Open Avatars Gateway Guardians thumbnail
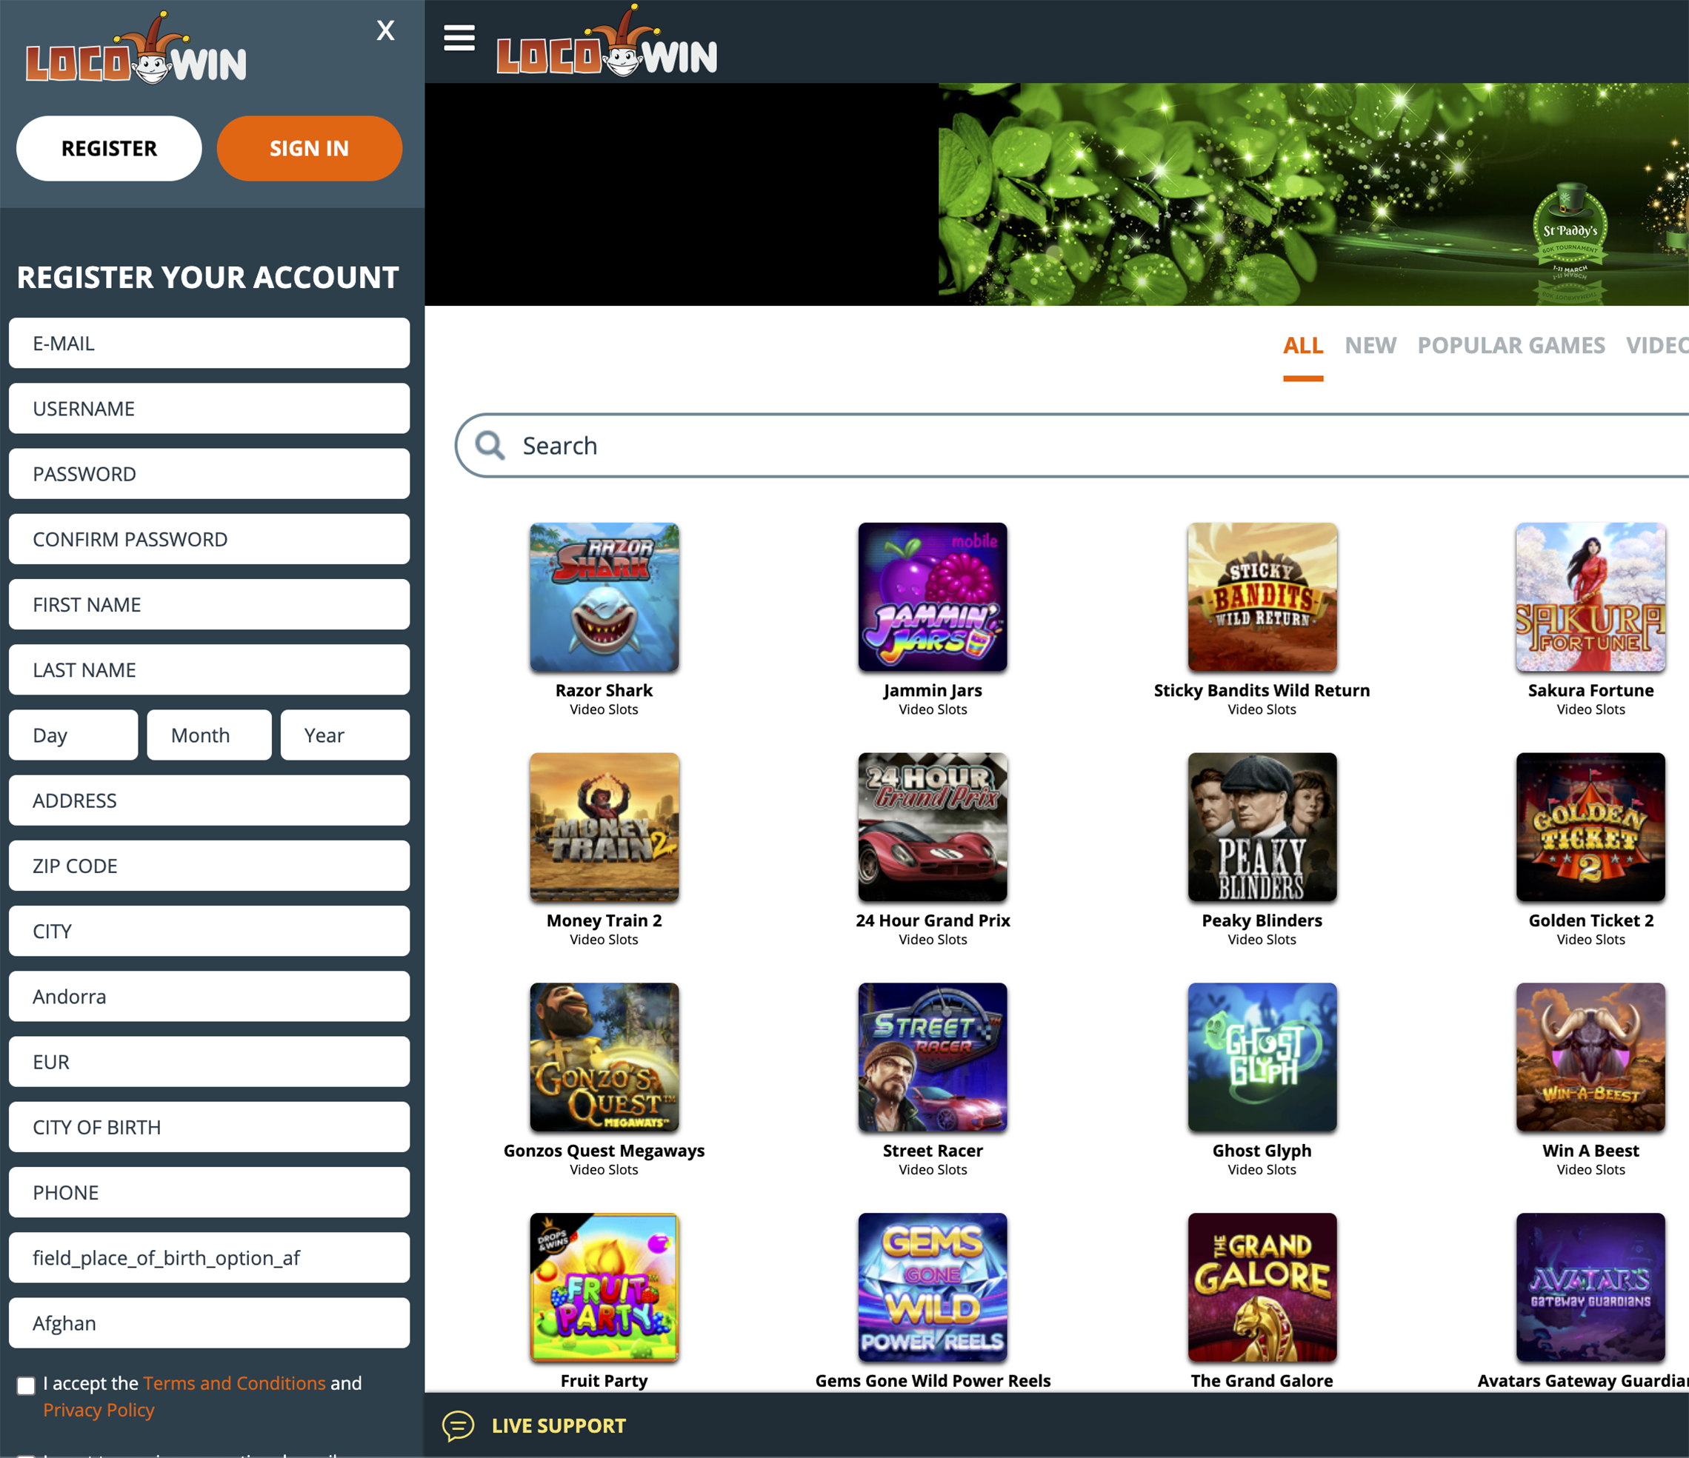Viewport: 1689px width, 1458px height. coord(1590,1288)
